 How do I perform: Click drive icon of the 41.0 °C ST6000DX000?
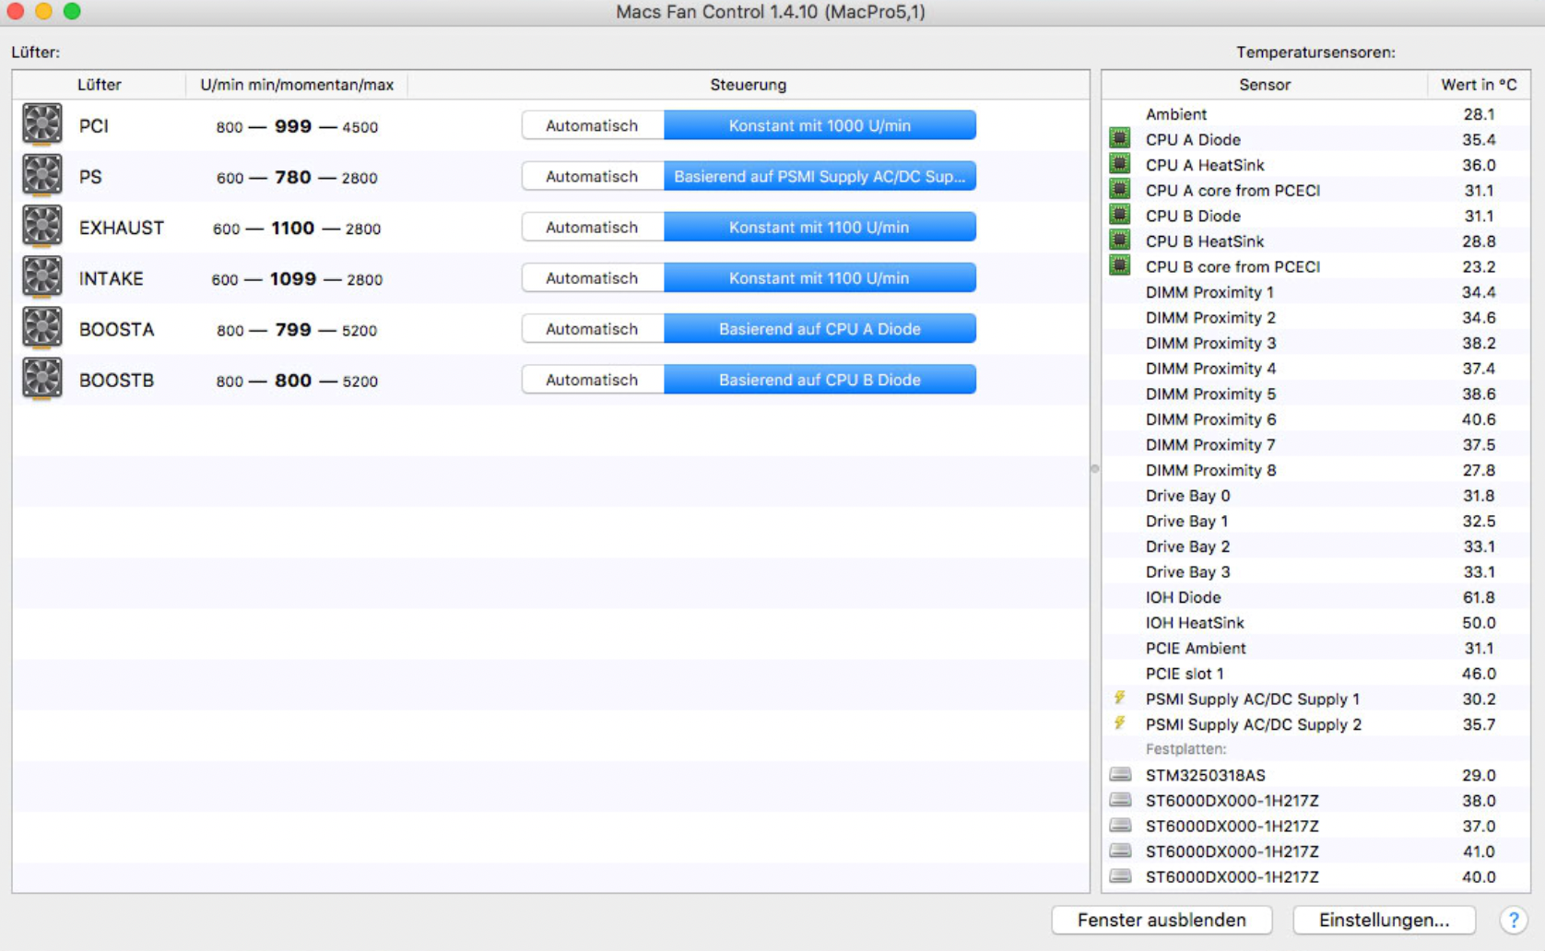click(1120, 851)
